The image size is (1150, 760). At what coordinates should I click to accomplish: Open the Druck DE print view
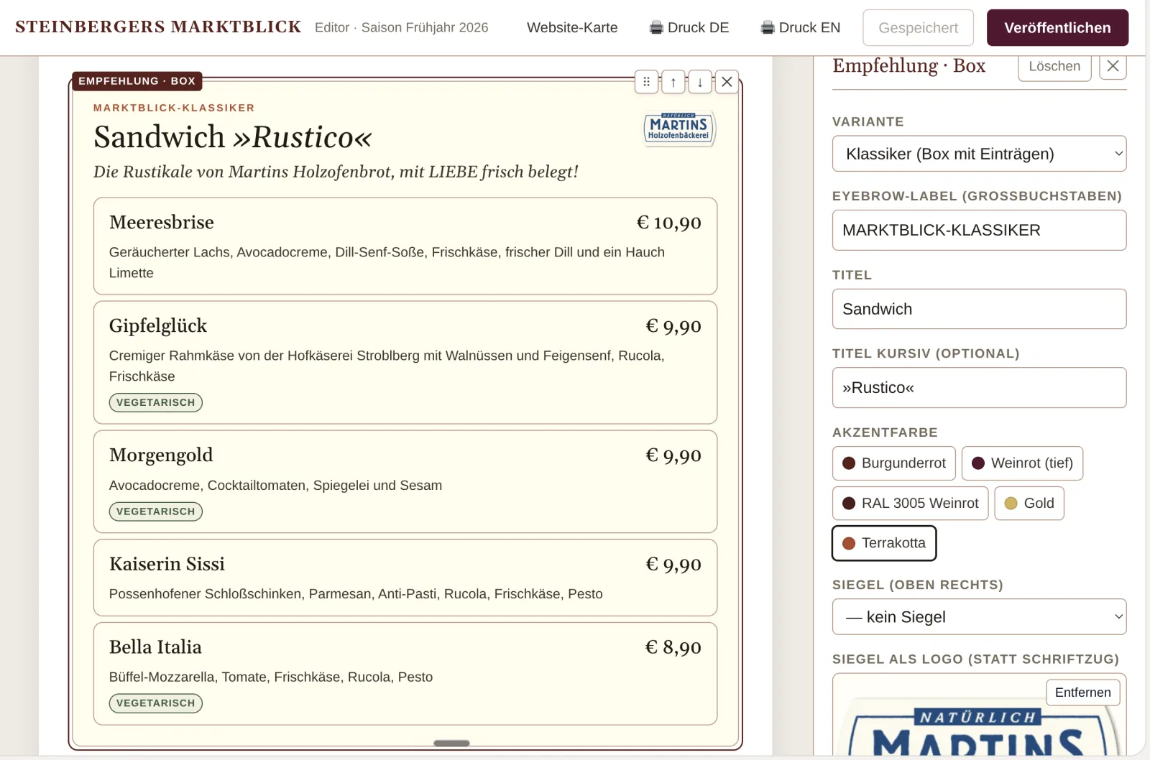[x=689, y=28]
